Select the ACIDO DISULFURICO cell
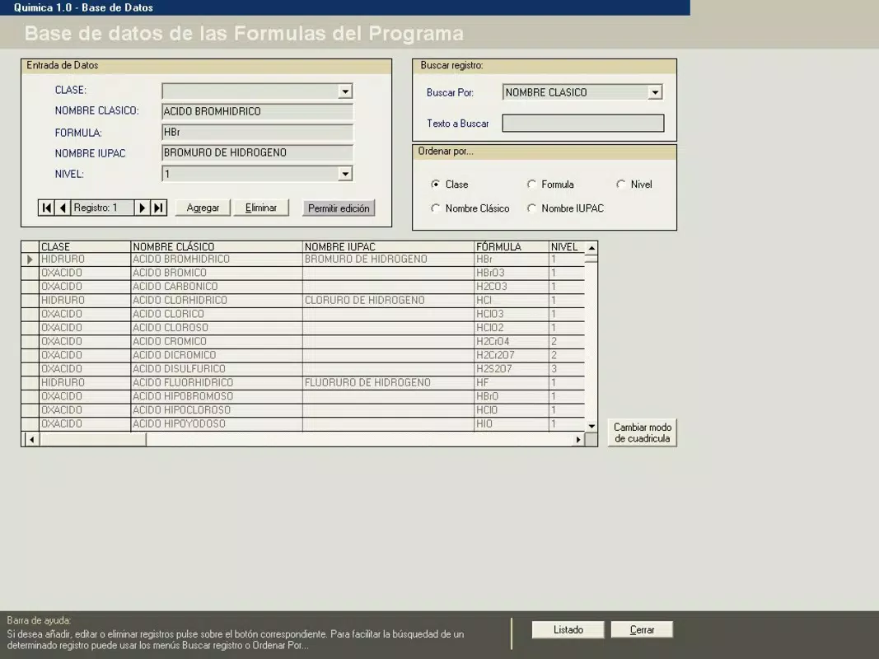 (217, 369)
